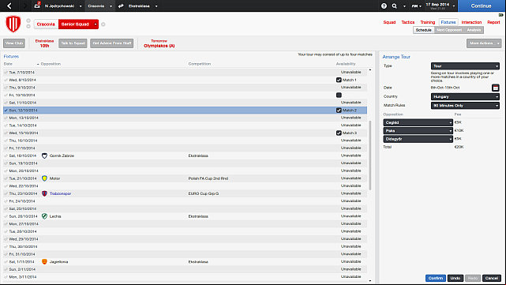Open the Analysis sub-tab
Screen dimensions: 506x285
click(x=474, y=30)
